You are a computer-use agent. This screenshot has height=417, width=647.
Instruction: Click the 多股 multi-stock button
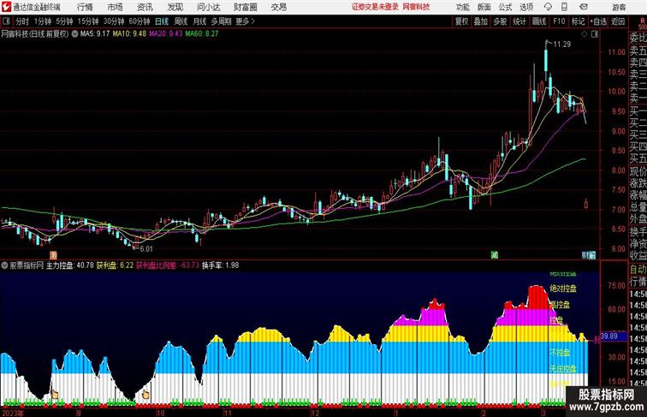click(x=500, y=21)
